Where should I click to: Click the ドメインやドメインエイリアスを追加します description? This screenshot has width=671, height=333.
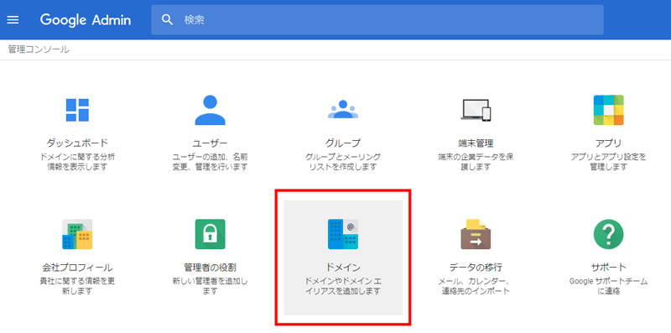pos(343,286)
